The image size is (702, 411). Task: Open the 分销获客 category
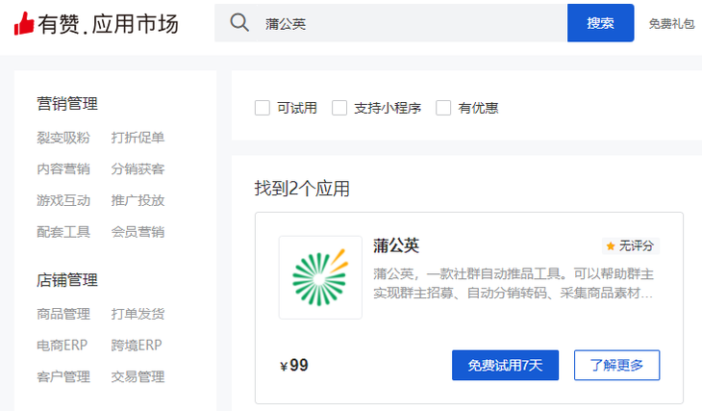click(138, 169)
